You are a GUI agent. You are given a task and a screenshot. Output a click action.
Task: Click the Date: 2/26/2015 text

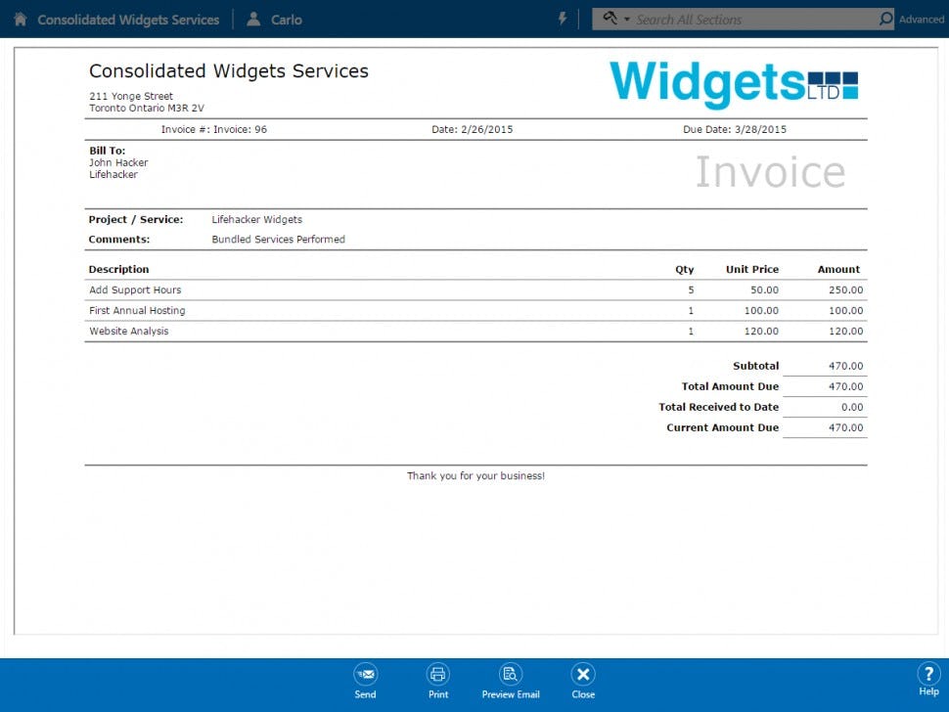473,129
